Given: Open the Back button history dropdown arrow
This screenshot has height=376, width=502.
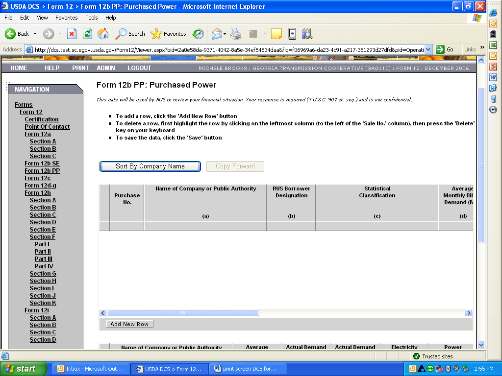Looking at the screenshot, I should click(x=35, y=34).
